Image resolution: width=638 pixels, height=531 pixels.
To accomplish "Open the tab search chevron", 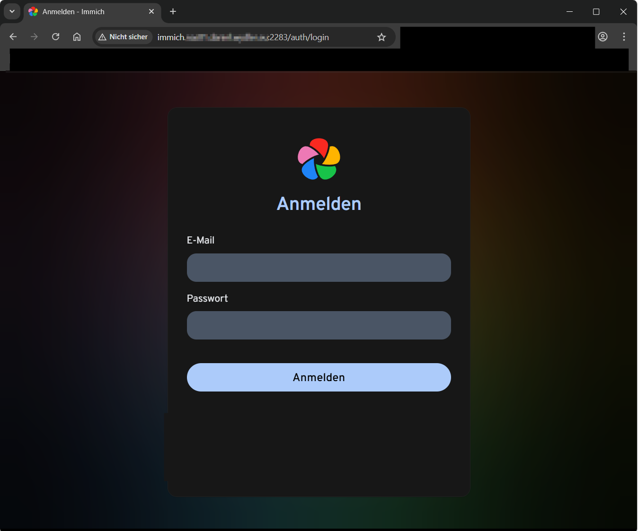I will (x=12, y=11).
